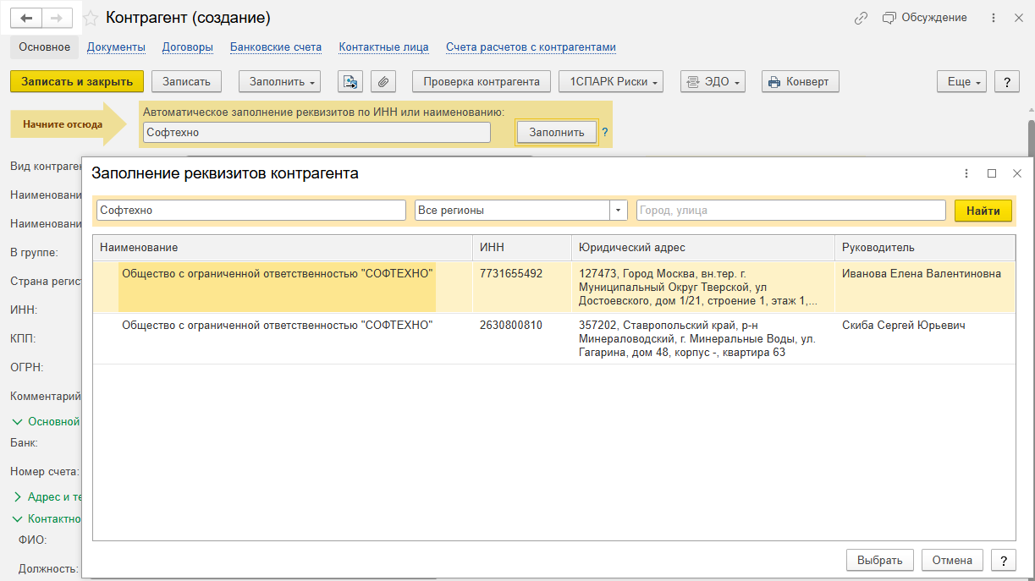1035x581 pixels.
Task: Open the attached files paperclip icon
Action: click(x=383, y=82)
